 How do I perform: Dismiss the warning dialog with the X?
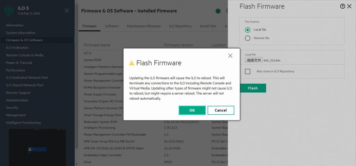coord(230,56)
